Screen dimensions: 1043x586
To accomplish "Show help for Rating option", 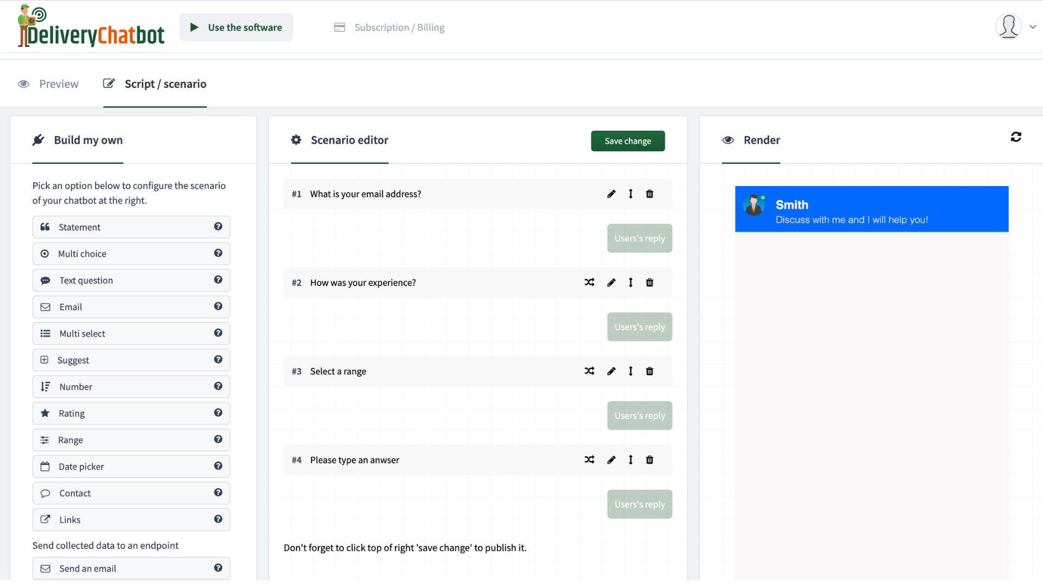I will click(218, 412).
